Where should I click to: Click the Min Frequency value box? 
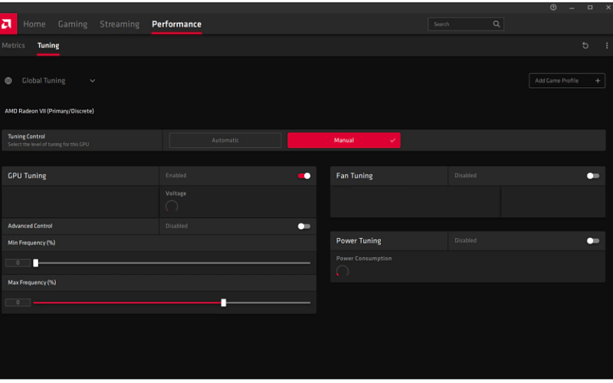point(18,263)
